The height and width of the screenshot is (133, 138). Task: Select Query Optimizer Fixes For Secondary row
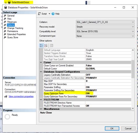[x=87, y=97]
